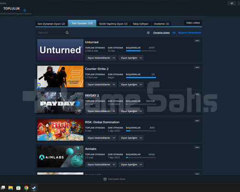Open Unturned three-dot options menu
The image size is (240, 192).
pos(197,41)
